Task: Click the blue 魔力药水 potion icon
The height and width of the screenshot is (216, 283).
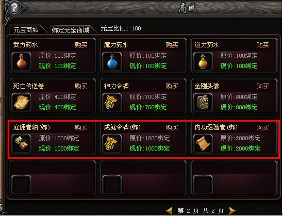Action: [x=112, y=61]
